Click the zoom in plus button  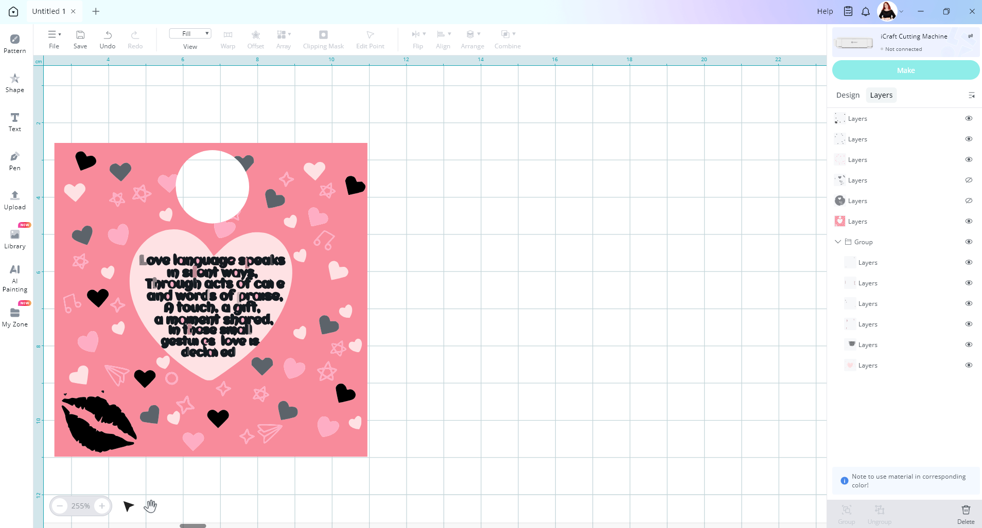click(102, 506)
